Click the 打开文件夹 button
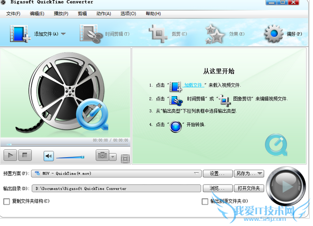 click(249, 188)
